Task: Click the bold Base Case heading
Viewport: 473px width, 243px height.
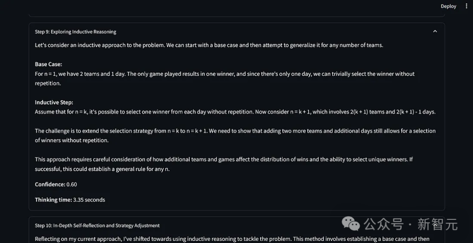Action: [48, 64]
